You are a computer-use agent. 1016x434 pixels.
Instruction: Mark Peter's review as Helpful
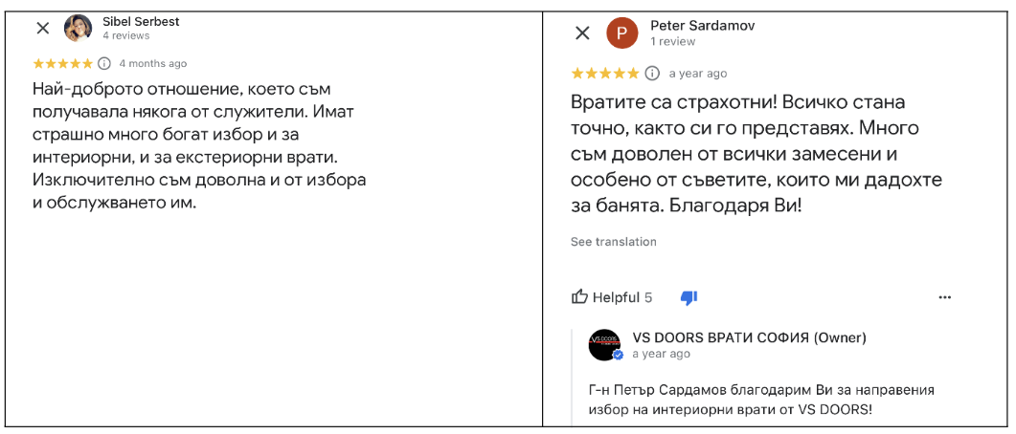click(x=611, y=297)
